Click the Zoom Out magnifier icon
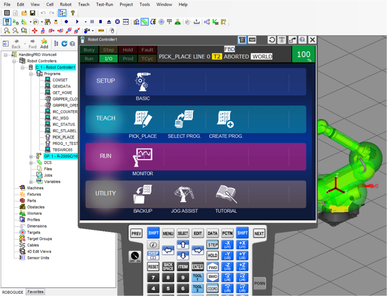The width and height of the screenshot is (387, 296). click(x=16, y=30)
